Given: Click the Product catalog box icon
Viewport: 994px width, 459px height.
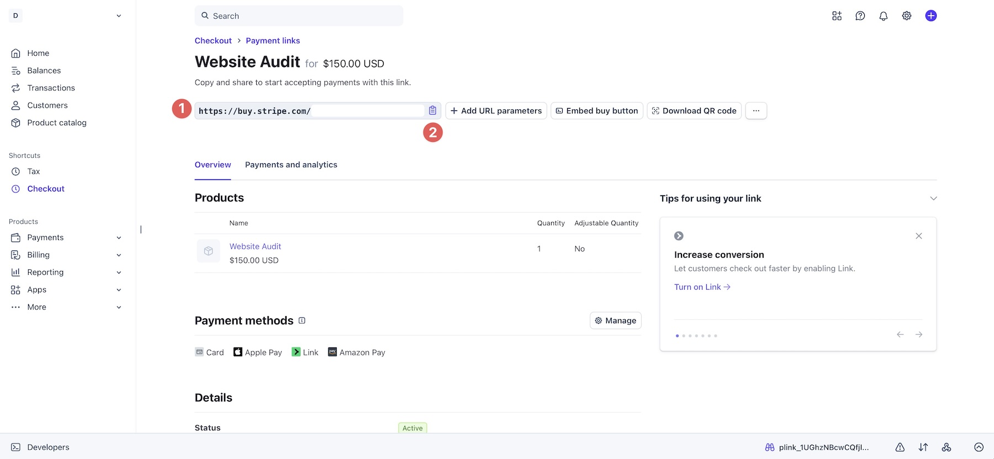Looking at the screenshot, I should pos(15,123).
